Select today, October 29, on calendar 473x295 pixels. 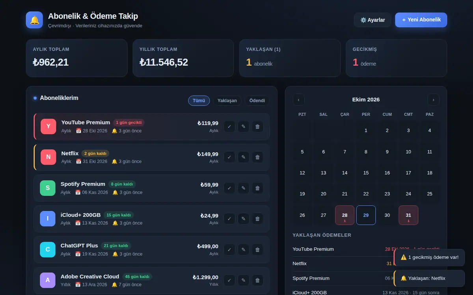(366, 215)
